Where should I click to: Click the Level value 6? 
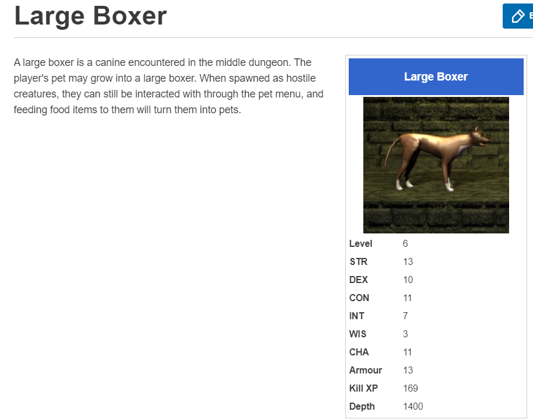coord(405,243)
